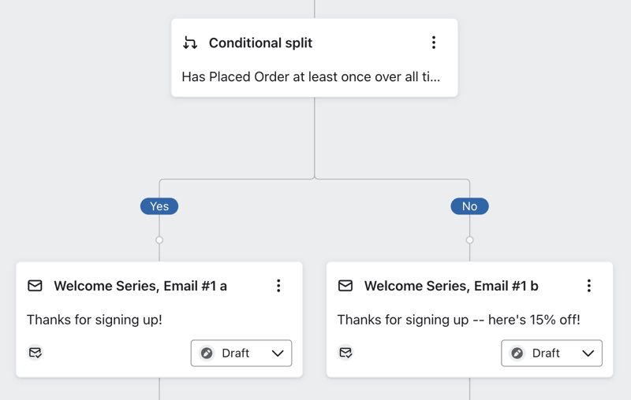Viewport: 631px width, 400px height.
Task: Select the Yes branch label
Action: tap(159, 206)
